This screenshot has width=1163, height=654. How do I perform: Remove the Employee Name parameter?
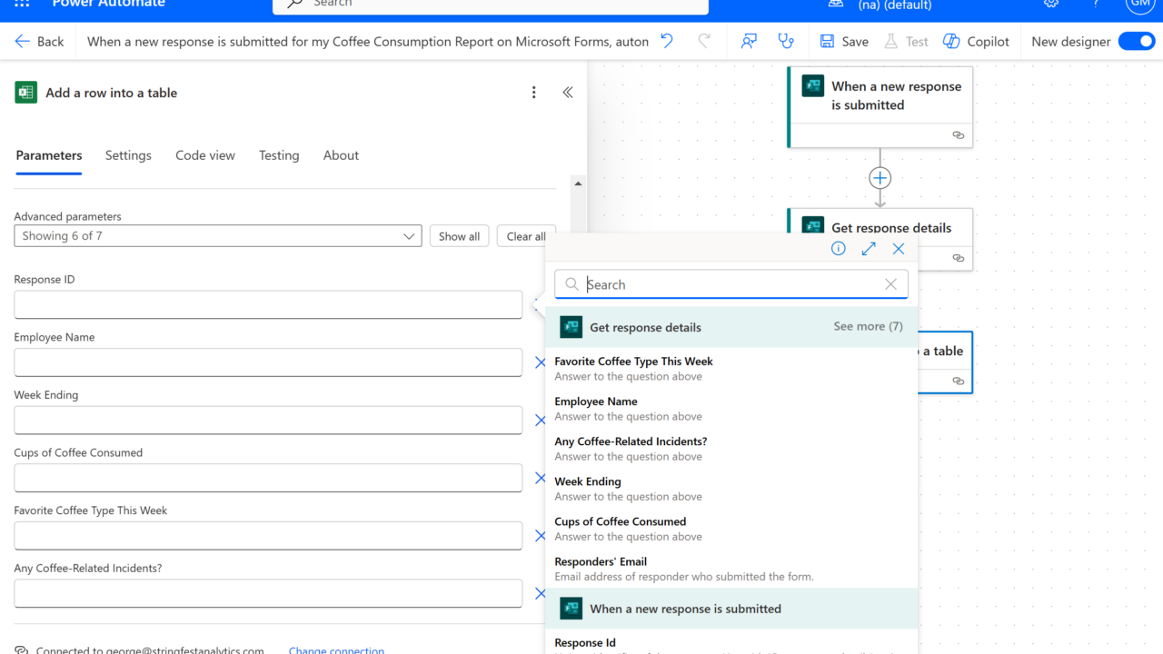pyautogui.click(x=540, y=362)
